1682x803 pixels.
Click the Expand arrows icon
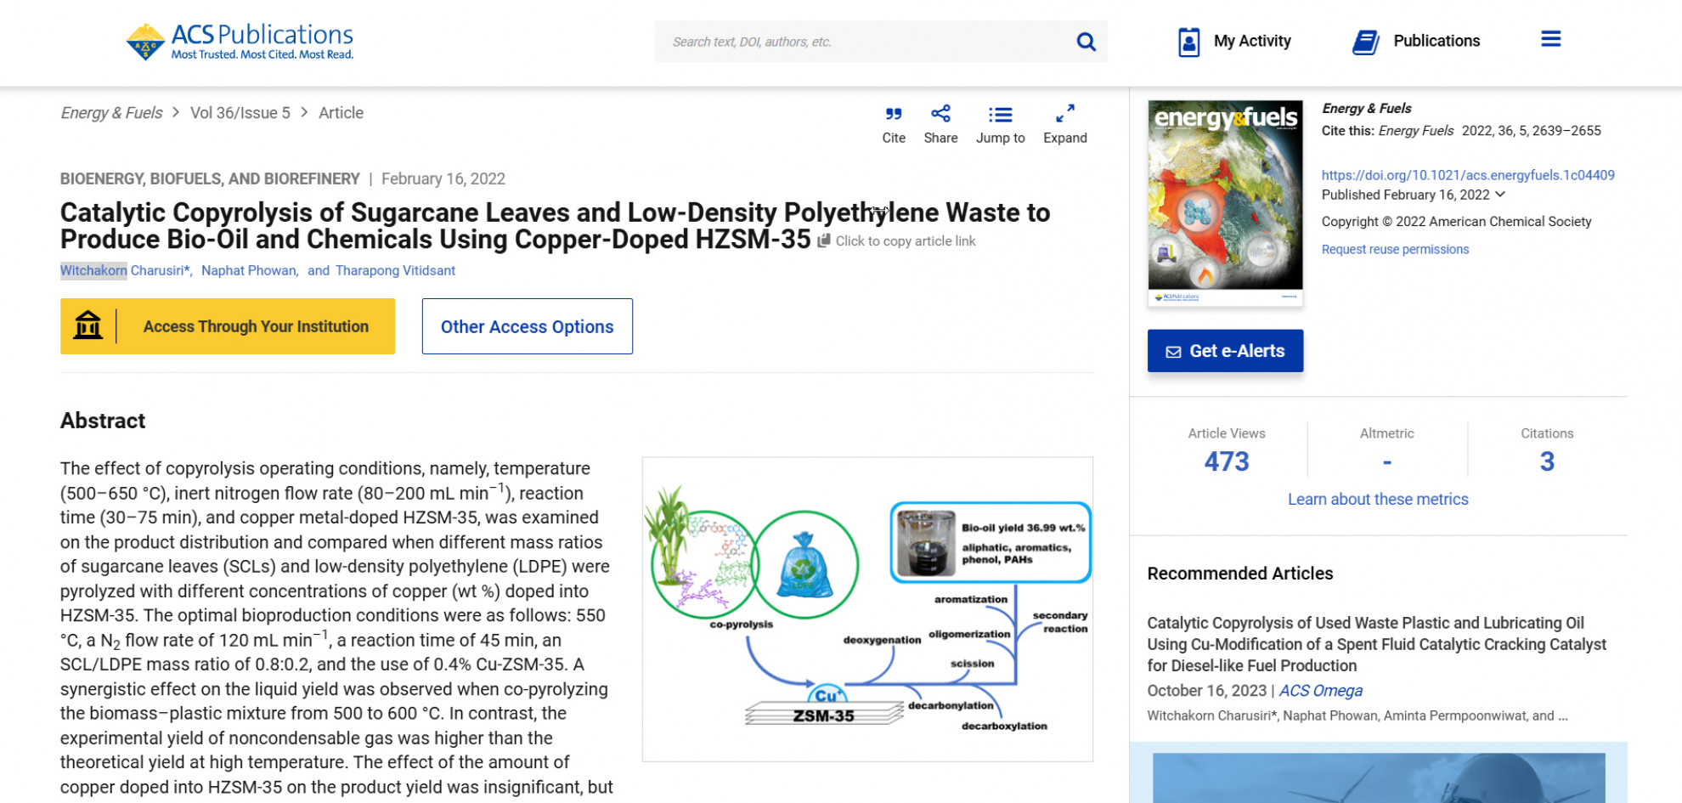click(x=1064, y=114)
